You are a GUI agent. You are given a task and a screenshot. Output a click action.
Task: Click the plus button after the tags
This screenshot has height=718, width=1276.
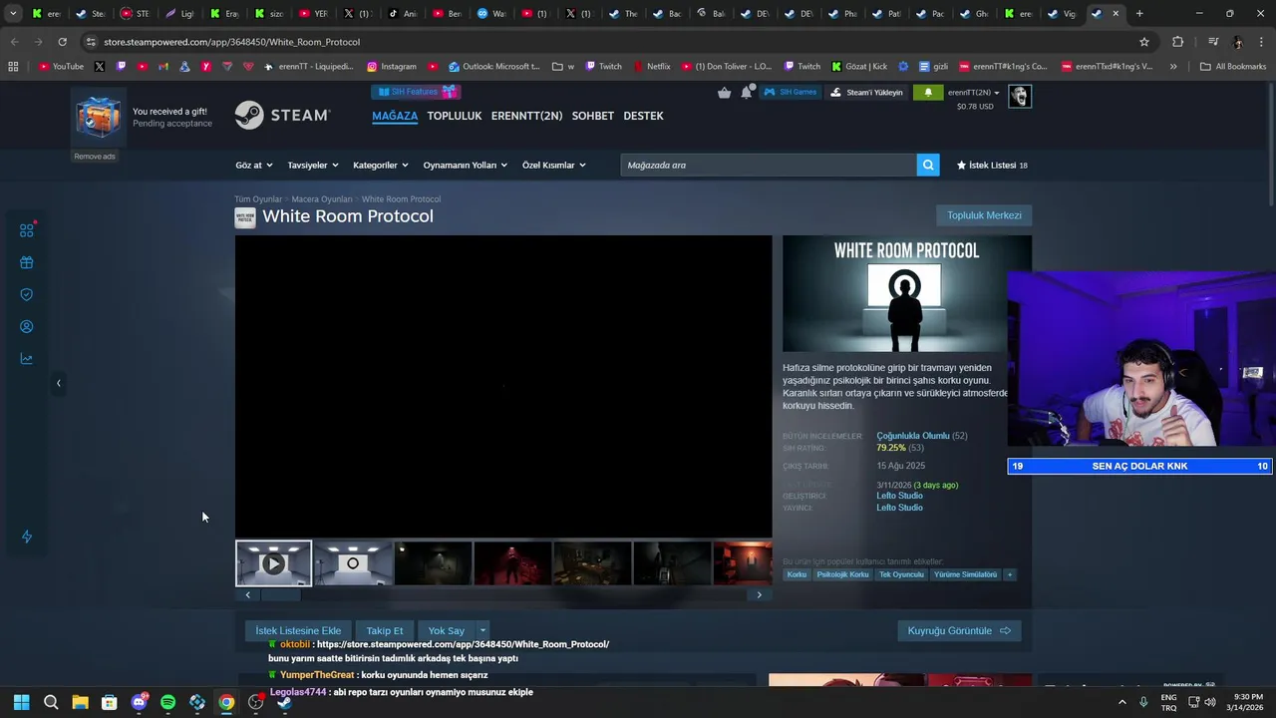pyautogui.click(x=1010, y=574)
